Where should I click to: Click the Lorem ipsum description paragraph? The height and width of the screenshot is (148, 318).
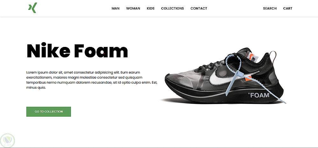tap(92, 80)
